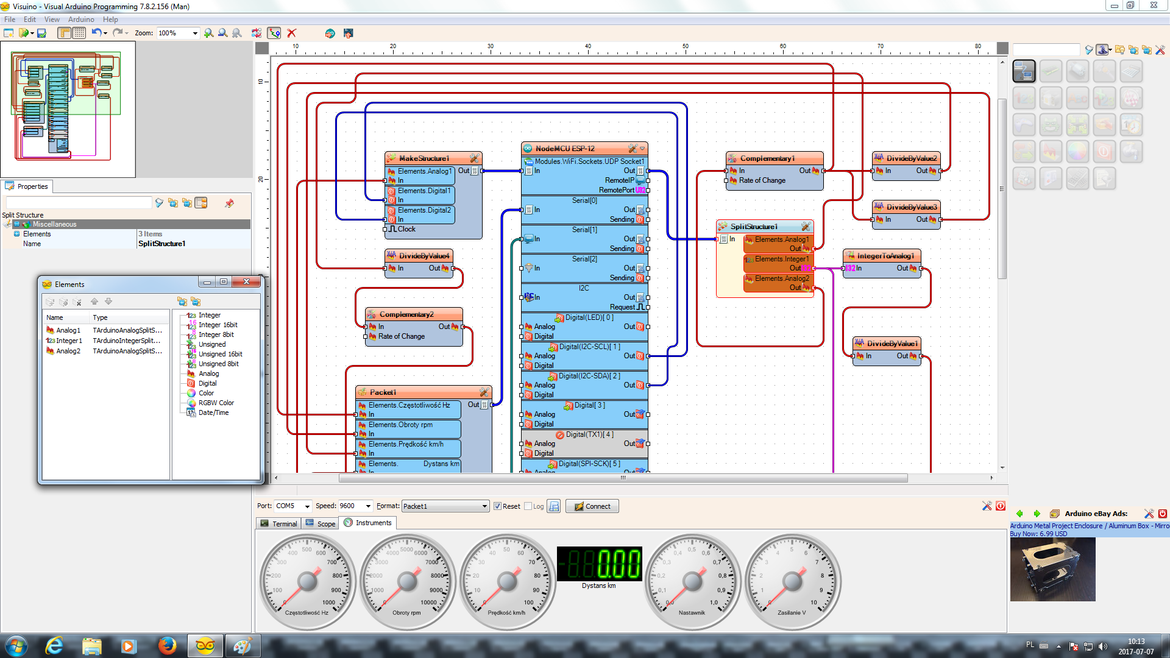The height and width of the screenshot is (658, 1170).
Task: Click the arrange components icon in toolbar
Action: (x=257, y=33)
